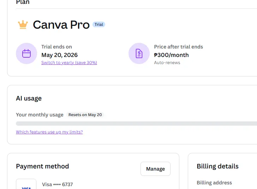Screen dimensions: 257x189
Task: Click the Canva Pro crown icon
Action: [x=23, y=25]
